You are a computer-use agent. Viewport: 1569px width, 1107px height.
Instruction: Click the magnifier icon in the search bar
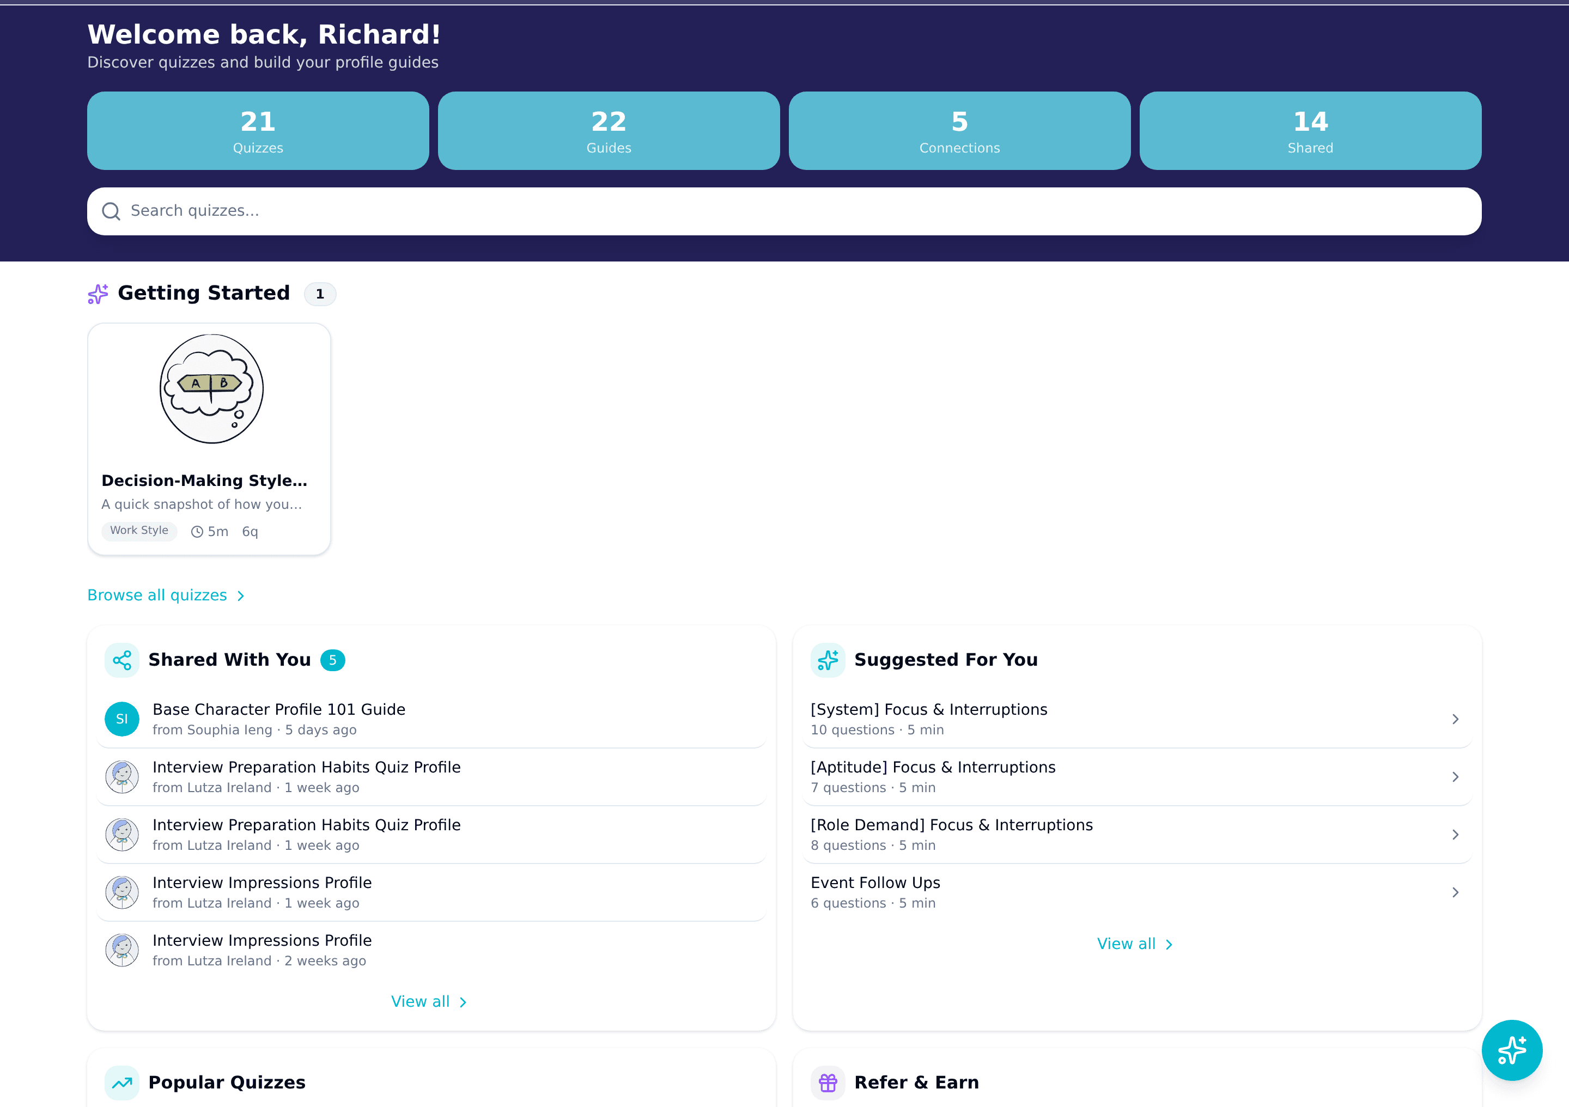(111, 211)
